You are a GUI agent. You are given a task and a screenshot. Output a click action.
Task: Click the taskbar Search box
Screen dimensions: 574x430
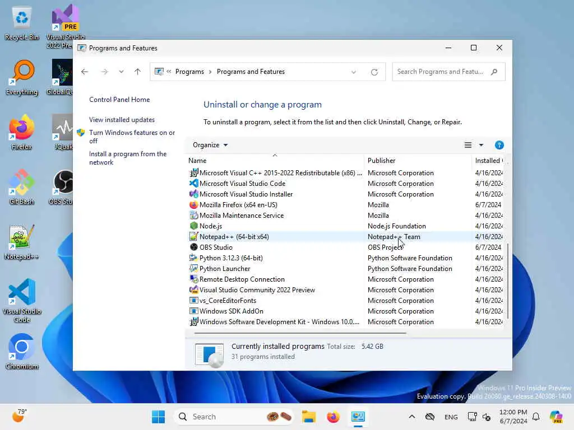pos(234,417)
